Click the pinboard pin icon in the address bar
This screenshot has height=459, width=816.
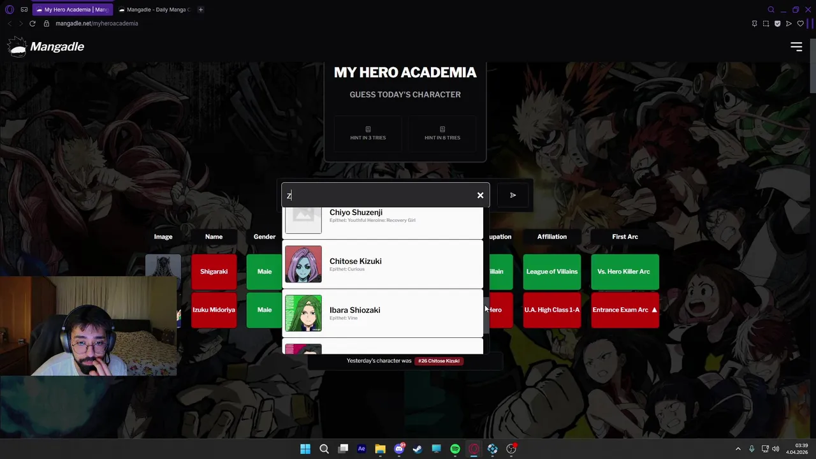point(754,24)
